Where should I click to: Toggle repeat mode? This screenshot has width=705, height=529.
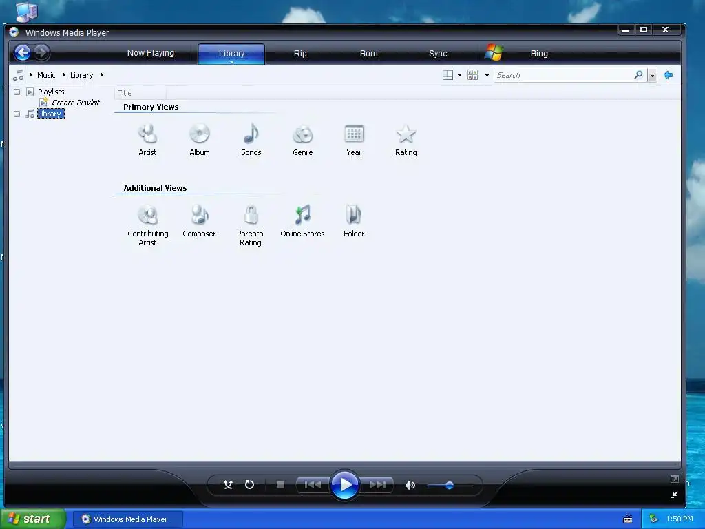[x=249, y=484]
